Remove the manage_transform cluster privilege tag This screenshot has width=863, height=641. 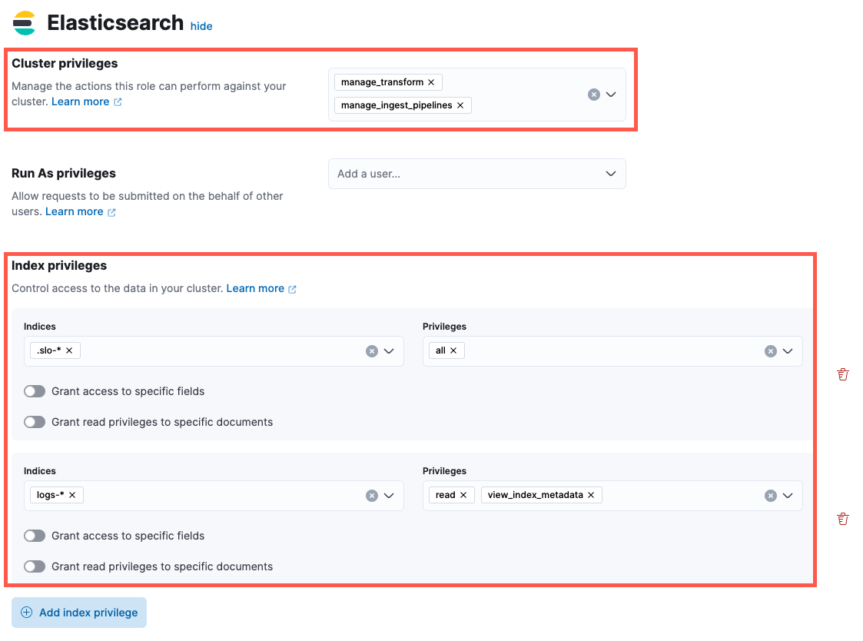pos(433,81)
